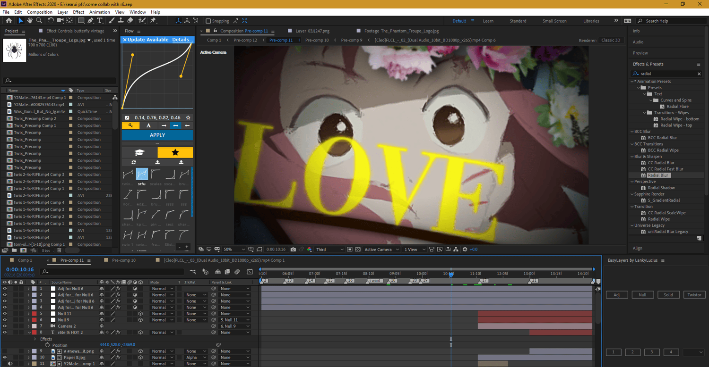Select the Selection arrow tool
Viewport: 709px width, 367px height.
click(x=20, y=21)
